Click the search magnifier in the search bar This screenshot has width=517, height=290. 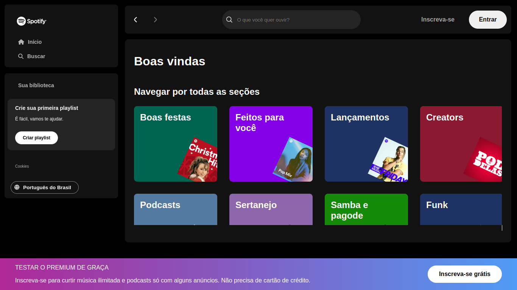click(229, 20)
